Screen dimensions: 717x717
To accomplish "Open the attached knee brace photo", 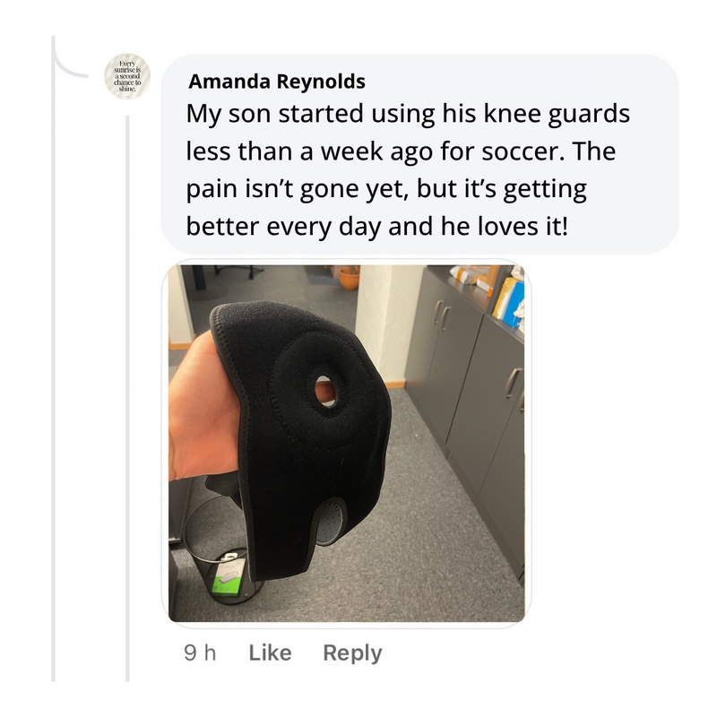I will (x=347, y=443).
